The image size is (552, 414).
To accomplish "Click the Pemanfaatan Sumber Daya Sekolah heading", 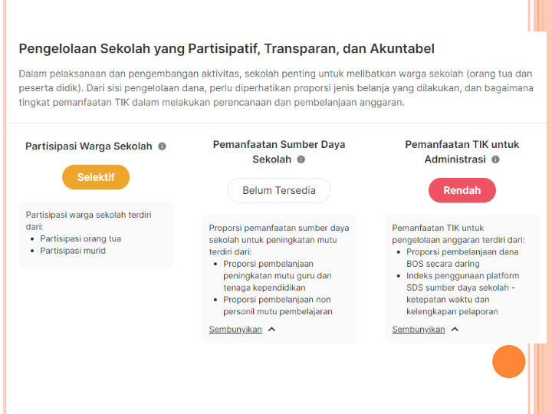I will pos(279,152).
